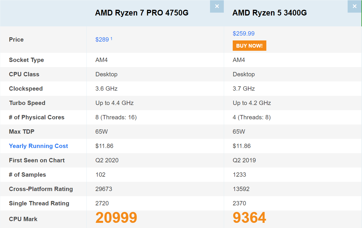The image size is (362, 228).
Task: Open the $259.99 price link
Action: 244,33
